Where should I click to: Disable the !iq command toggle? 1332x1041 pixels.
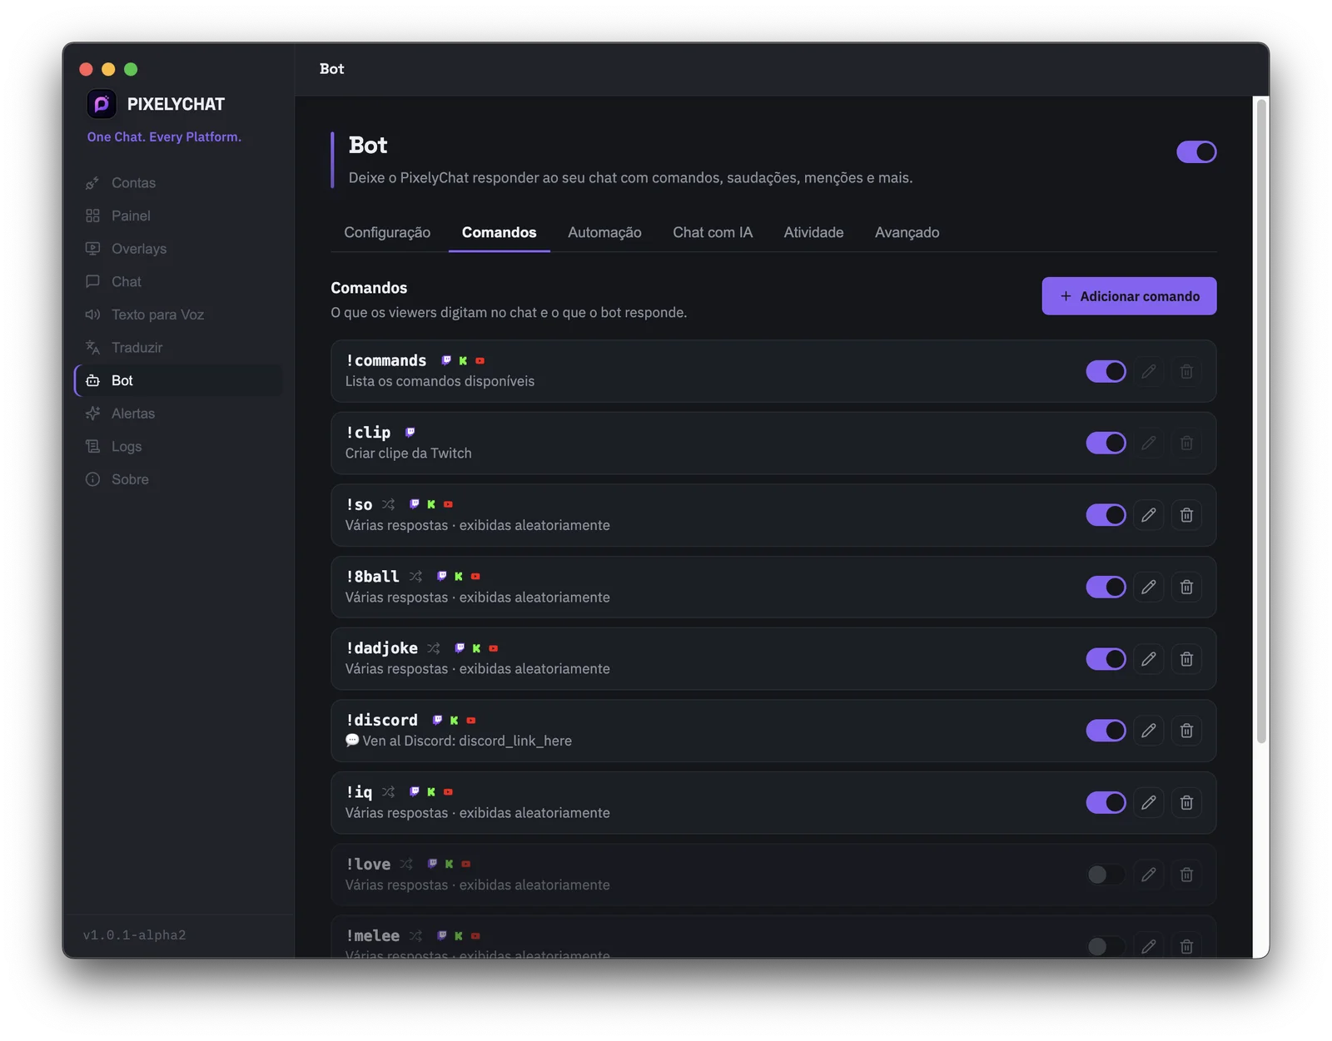[x=1106, y=803]
